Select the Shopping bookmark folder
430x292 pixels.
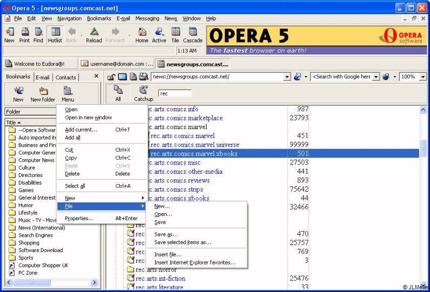click(x=29, y=242)
